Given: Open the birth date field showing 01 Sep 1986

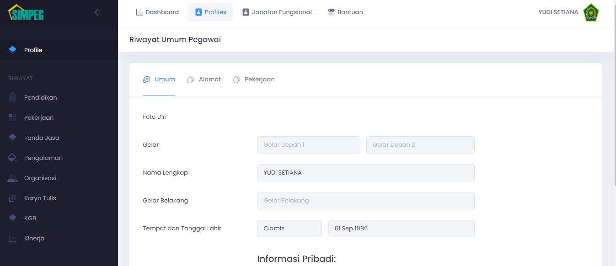Looking at the screenshot, I should pyautogui.click(x=401, y=228).
